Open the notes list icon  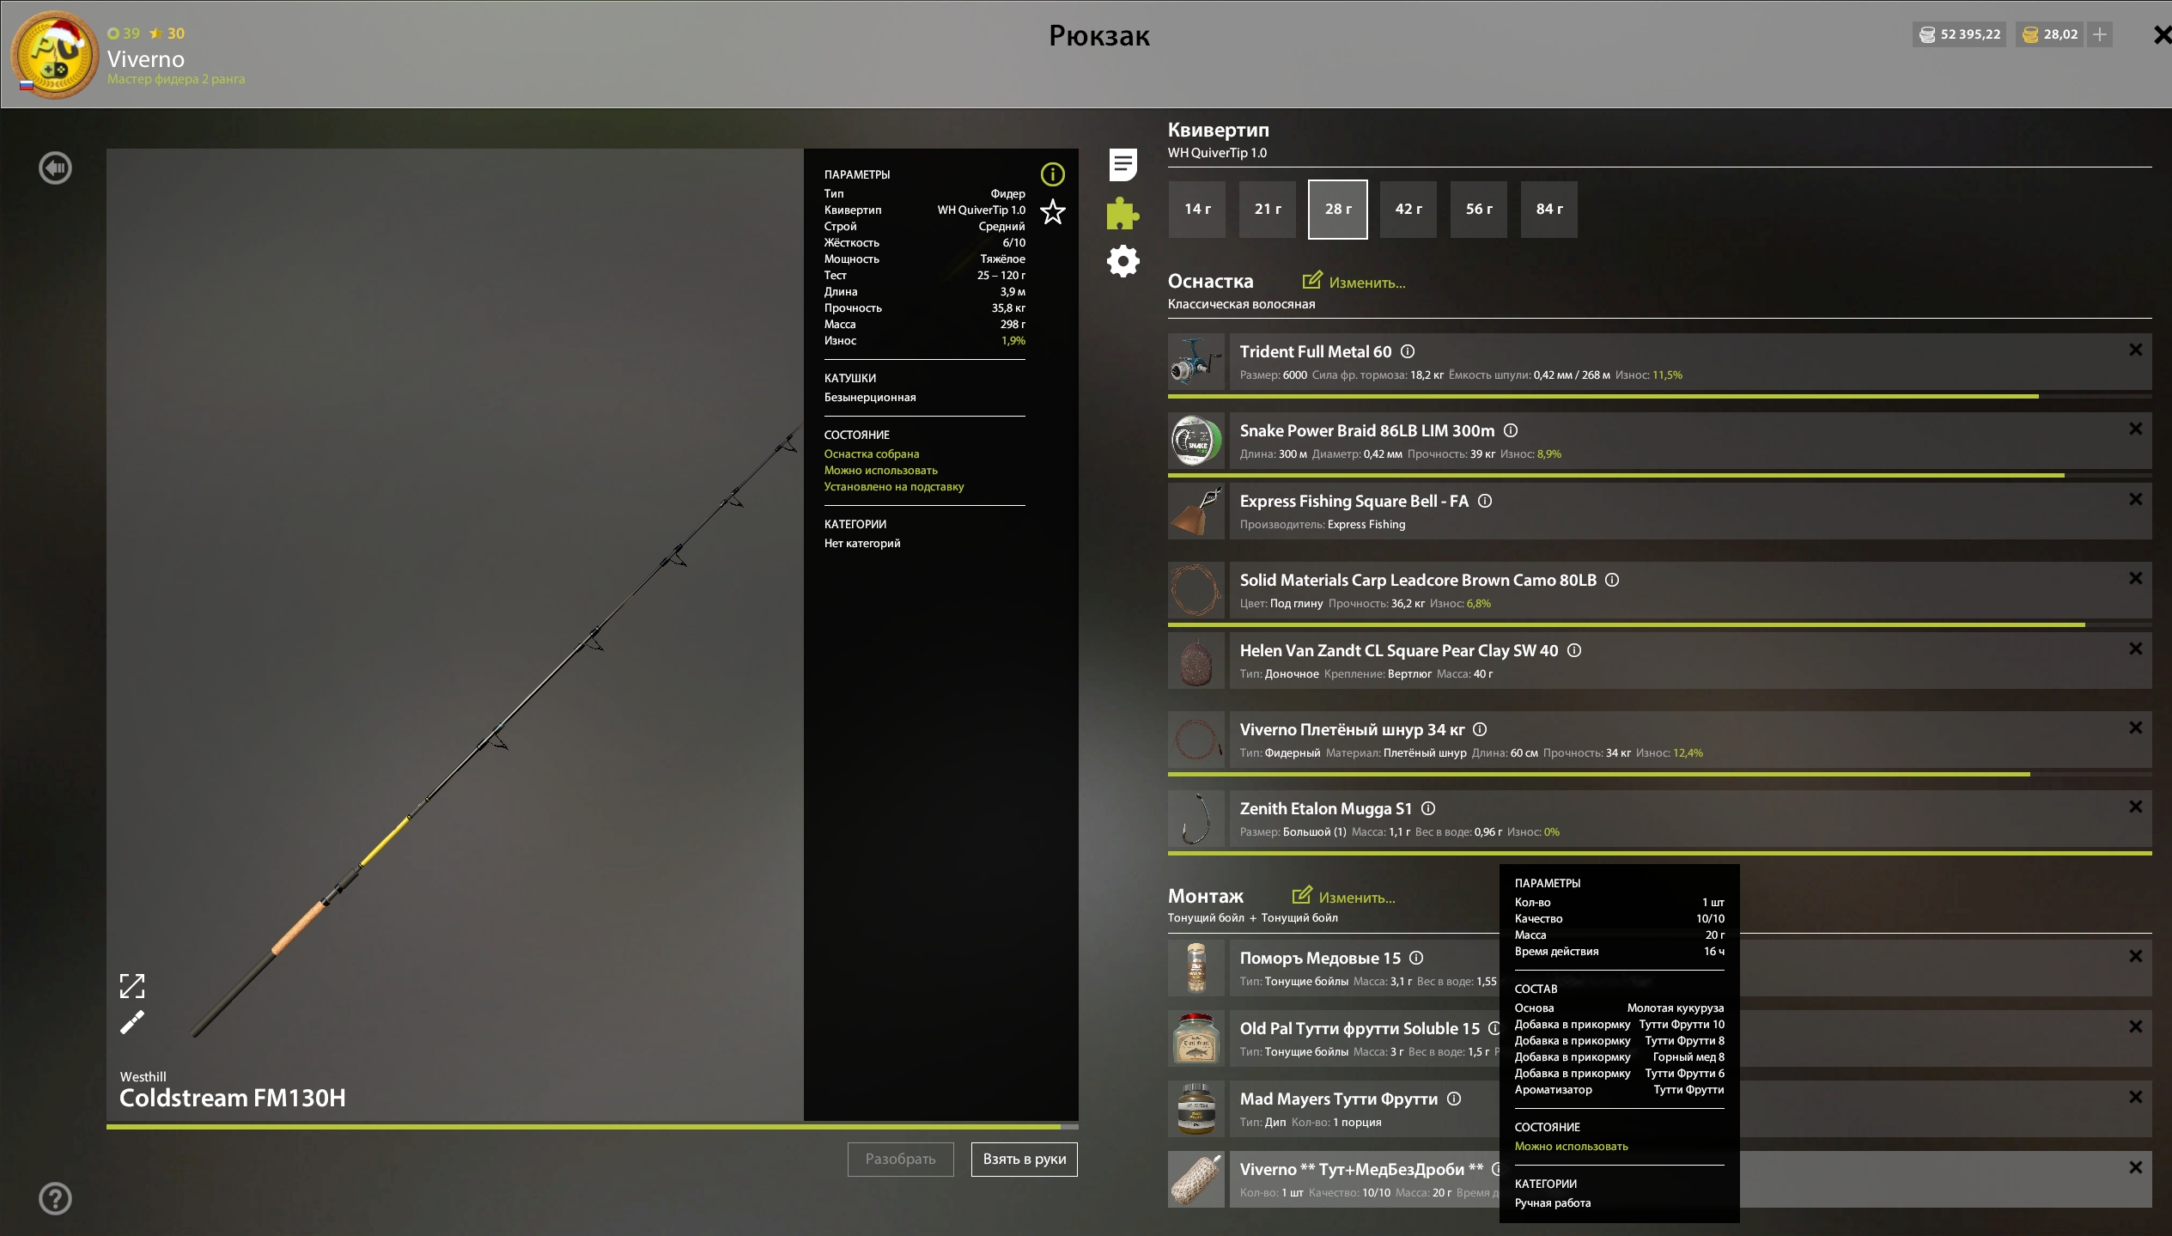pos(1123,164)
